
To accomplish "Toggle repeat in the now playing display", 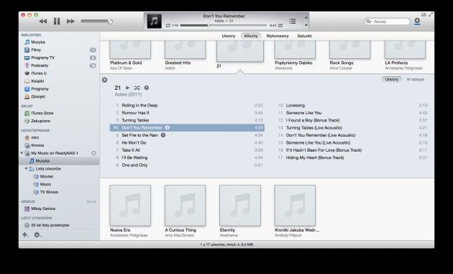I will (168, 25).
